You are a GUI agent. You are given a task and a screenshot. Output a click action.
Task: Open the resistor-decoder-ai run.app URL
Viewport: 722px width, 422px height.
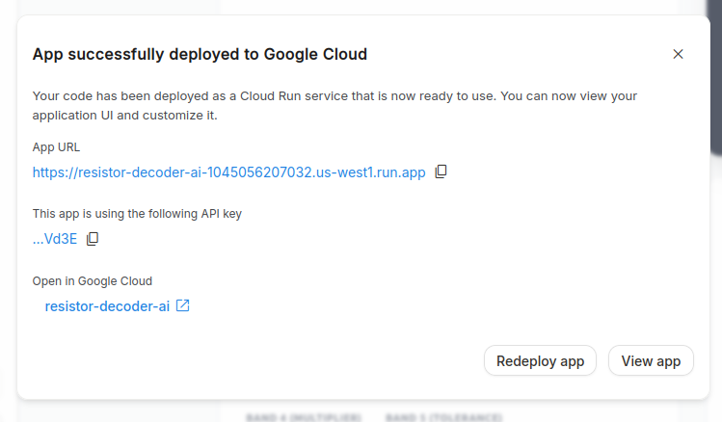tap(228, 172)
